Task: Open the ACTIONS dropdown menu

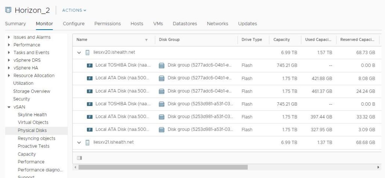Action: 74,10
